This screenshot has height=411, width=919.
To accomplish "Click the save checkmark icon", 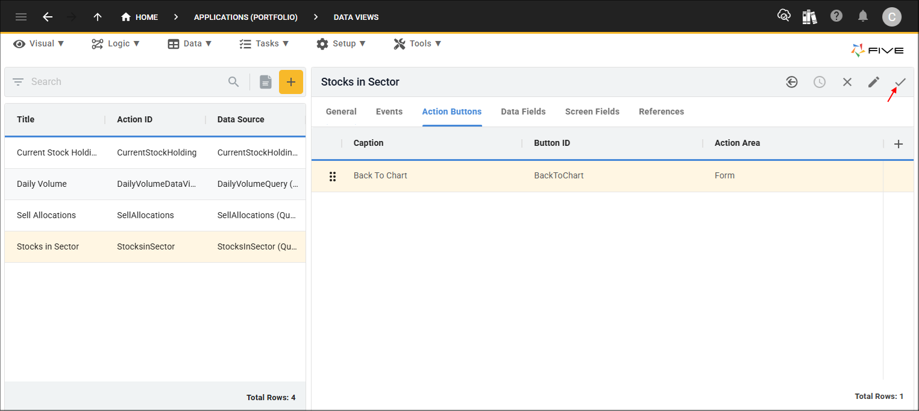I will (x=900, y=82).
